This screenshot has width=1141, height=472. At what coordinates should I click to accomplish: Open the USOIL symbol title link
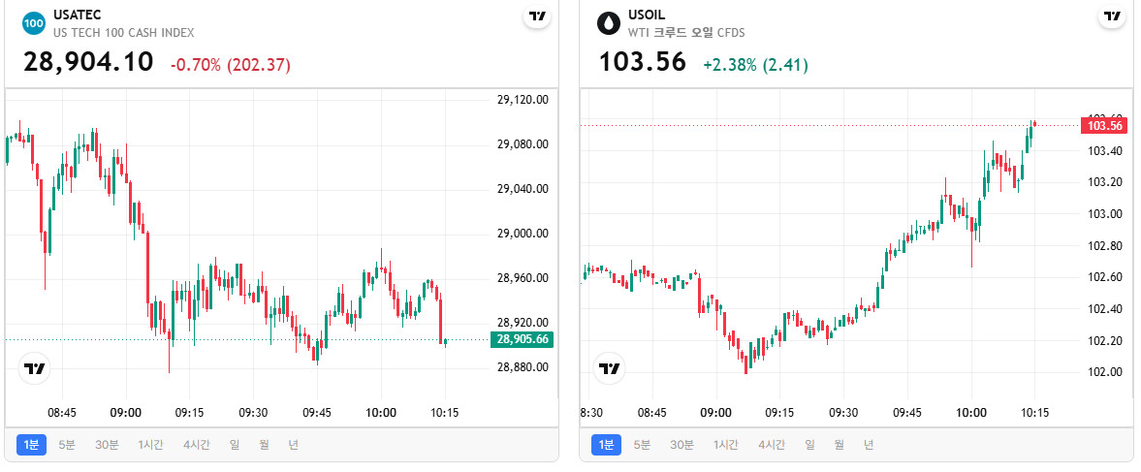click(647, 16)
